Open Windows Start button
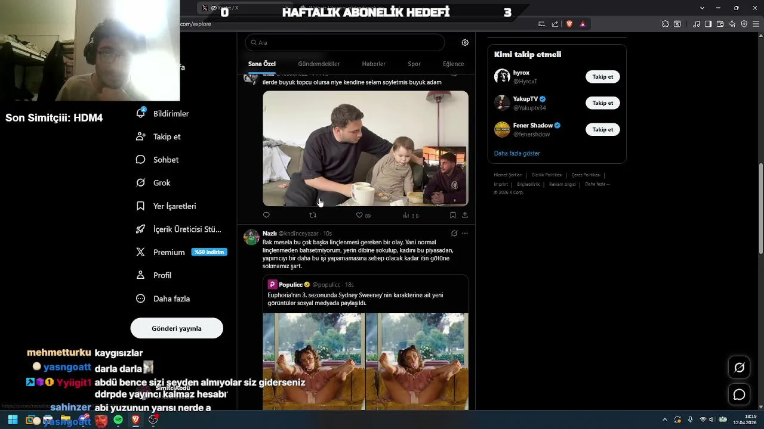The height and width of the screenshot is (429, 764). point(13,419)
